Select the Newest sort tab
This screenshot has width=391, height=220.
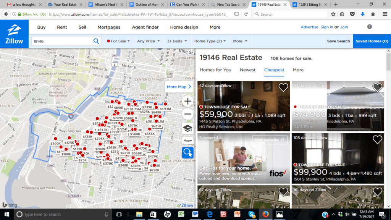(247, 70)
